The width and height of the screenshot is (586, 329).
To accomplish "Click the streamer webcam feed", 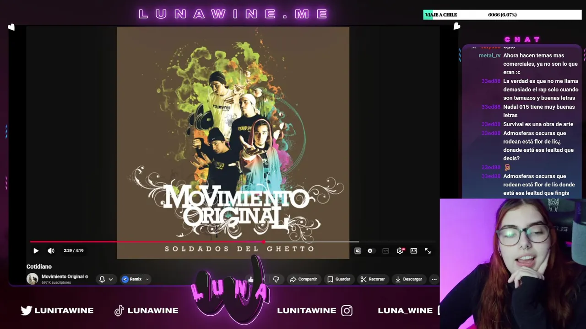I will click(x=513, y=264).
